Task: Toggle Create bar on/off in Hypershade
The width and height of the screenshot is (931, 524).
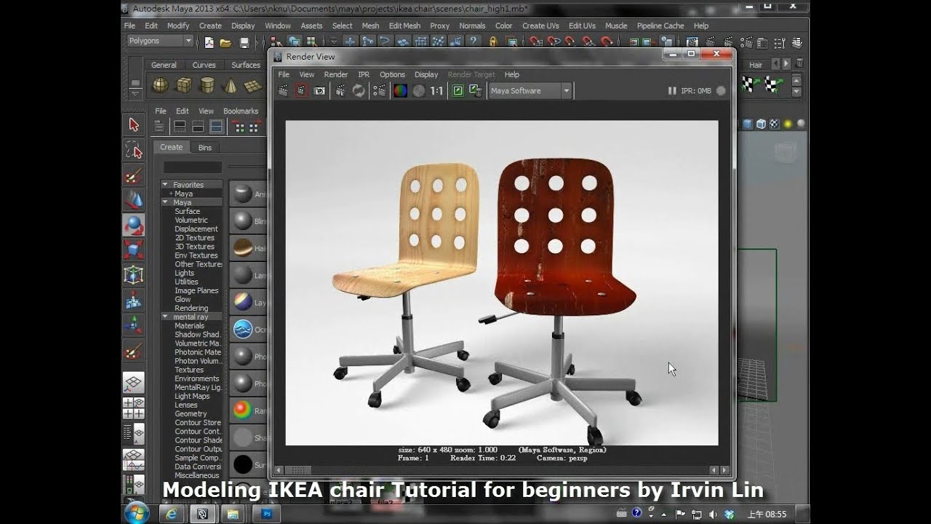Action: [x=159, y=127]
